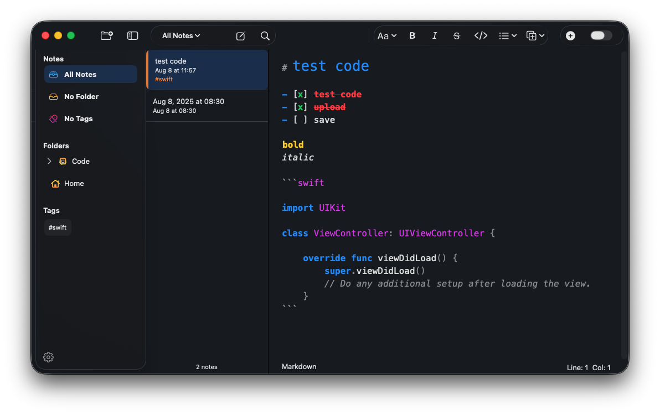
Task: Check the 'save' task checkbox
Action: coord(300,120)
